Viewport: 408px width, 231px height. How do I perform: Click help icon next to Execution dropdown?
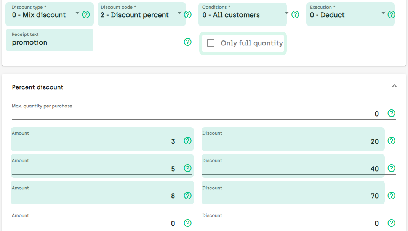click(x=391, y=15)
